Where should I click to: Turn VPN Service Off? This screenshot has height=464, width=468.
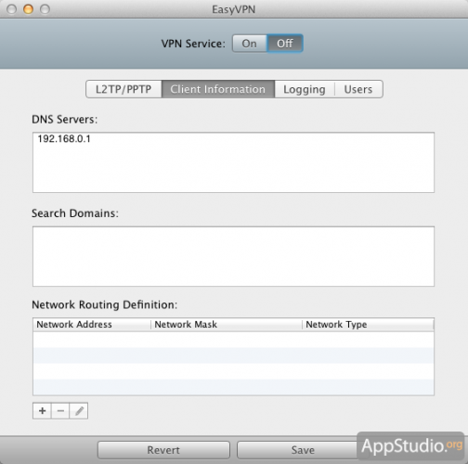coord(285,44)
